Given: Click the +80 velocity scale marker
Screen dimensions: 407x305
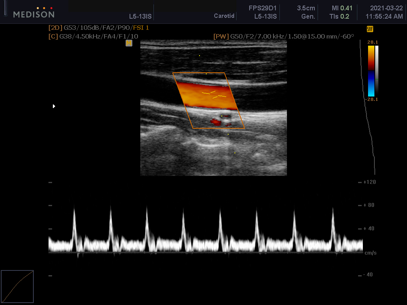Looking at the screenshot, I should (369, 205).
